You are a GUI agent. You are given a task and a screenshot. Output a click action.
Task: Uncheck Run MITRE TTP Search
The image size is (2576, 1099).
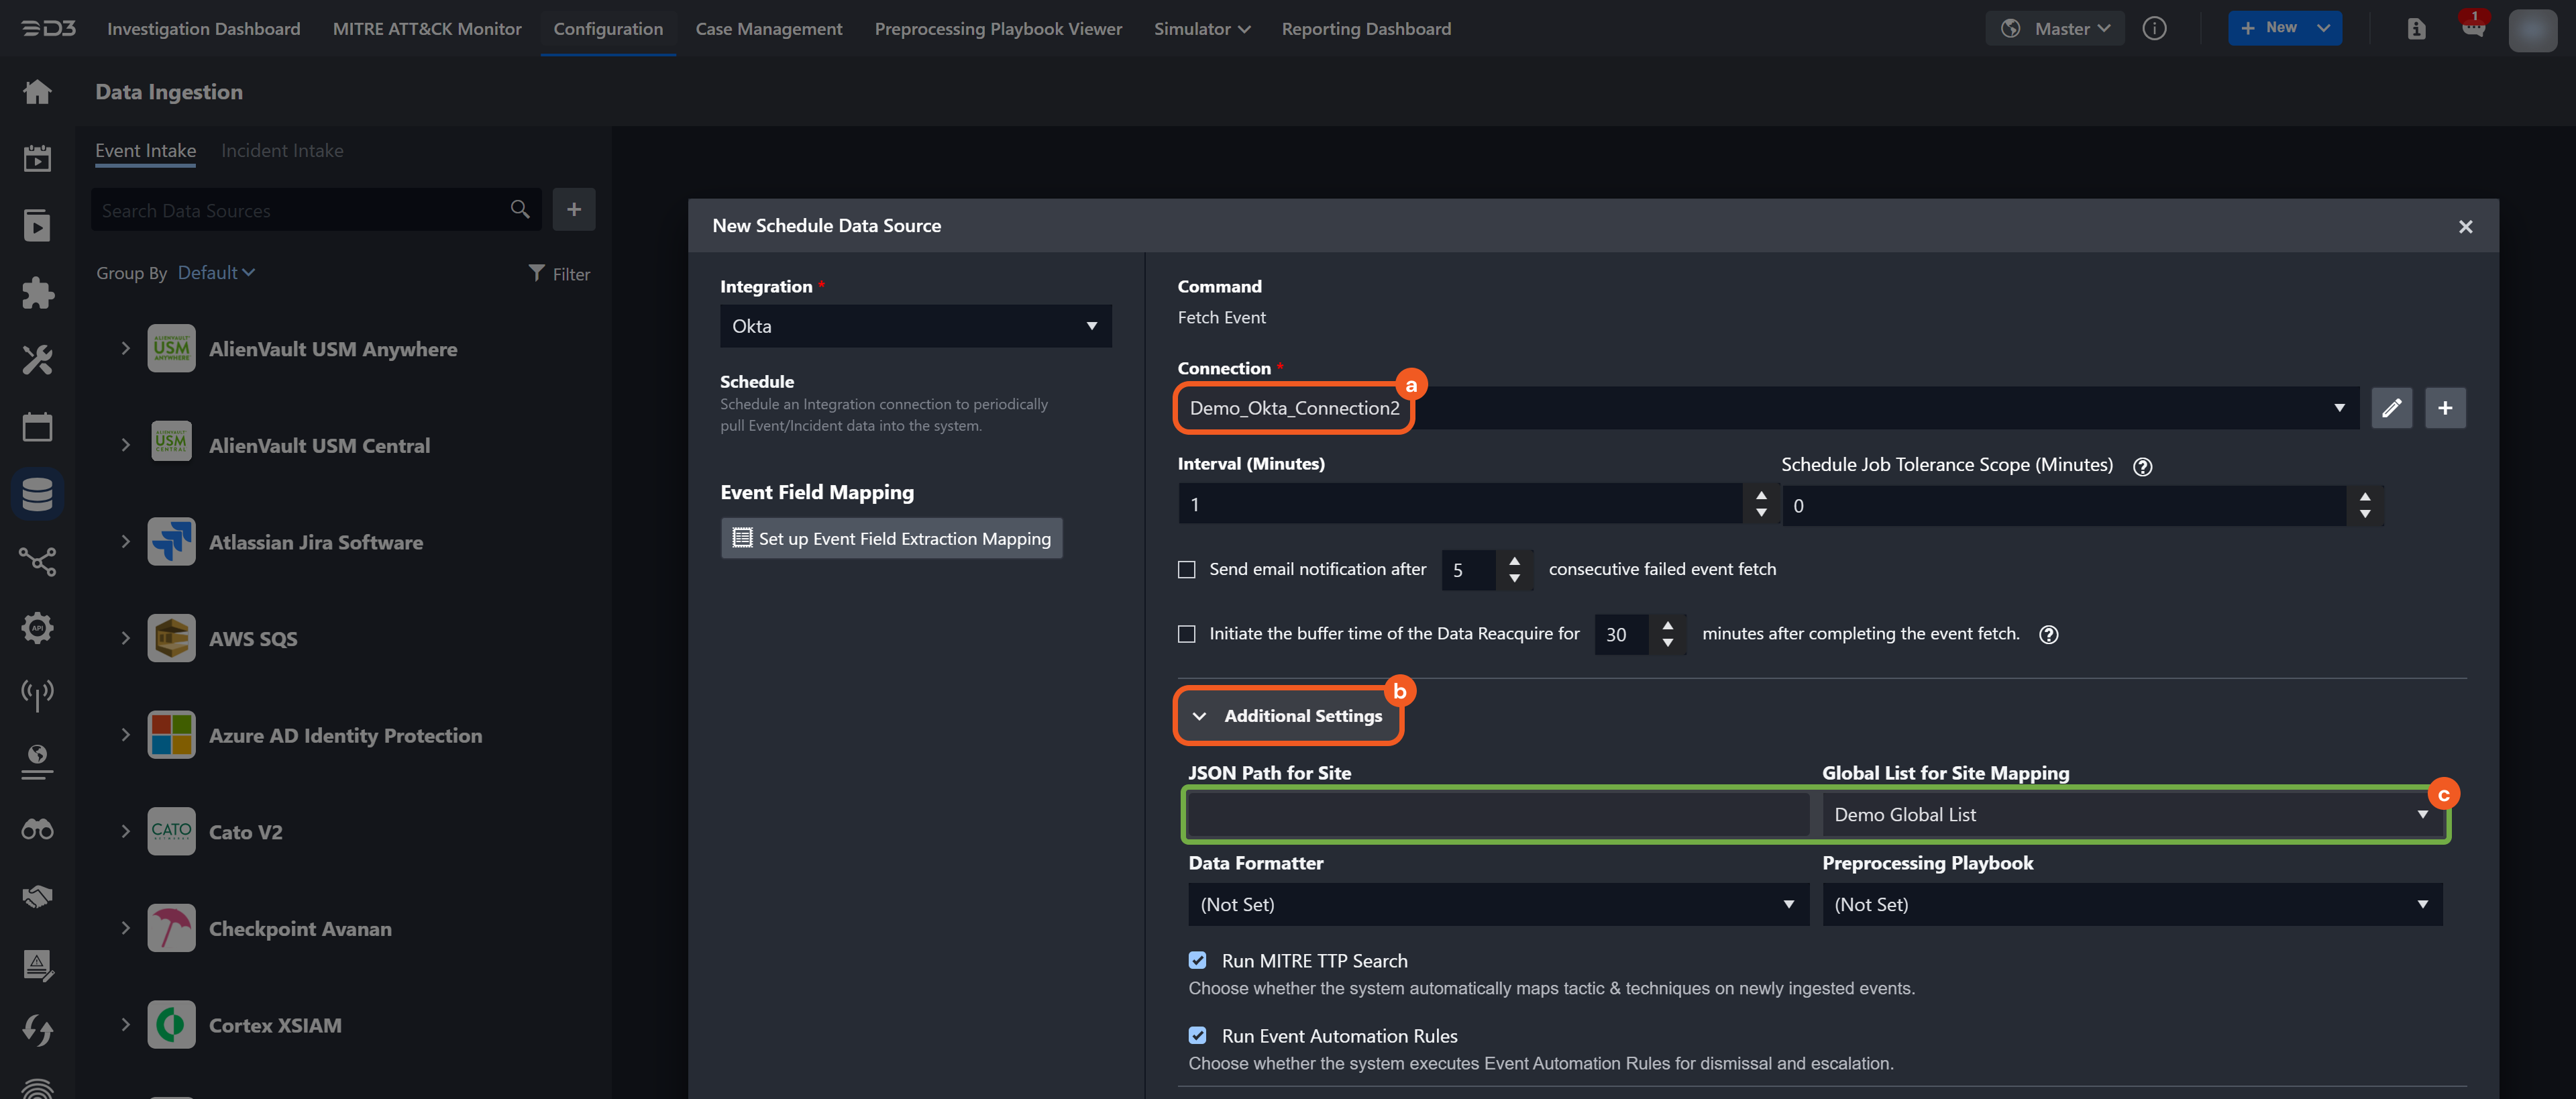1197,960
